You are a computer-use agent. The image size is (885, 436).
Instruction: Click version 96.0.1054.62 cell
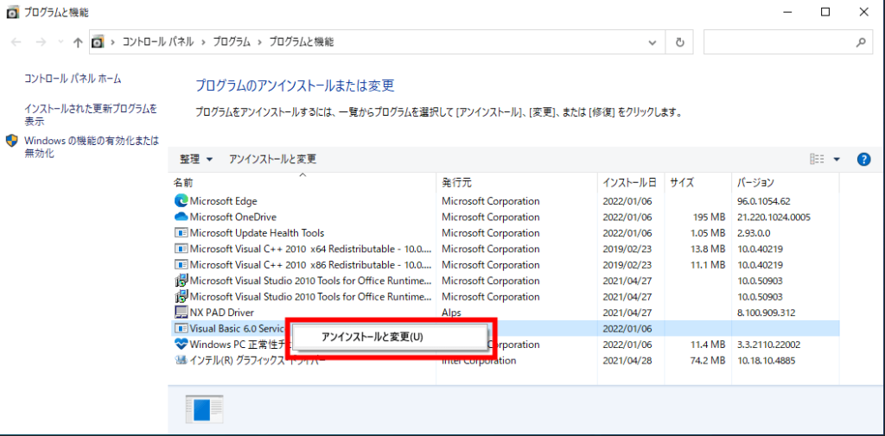tap(764, 201)
